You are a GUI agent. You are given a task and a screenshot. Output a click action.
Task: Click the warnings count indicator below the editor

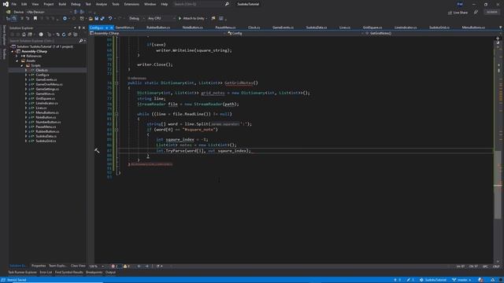127,266
